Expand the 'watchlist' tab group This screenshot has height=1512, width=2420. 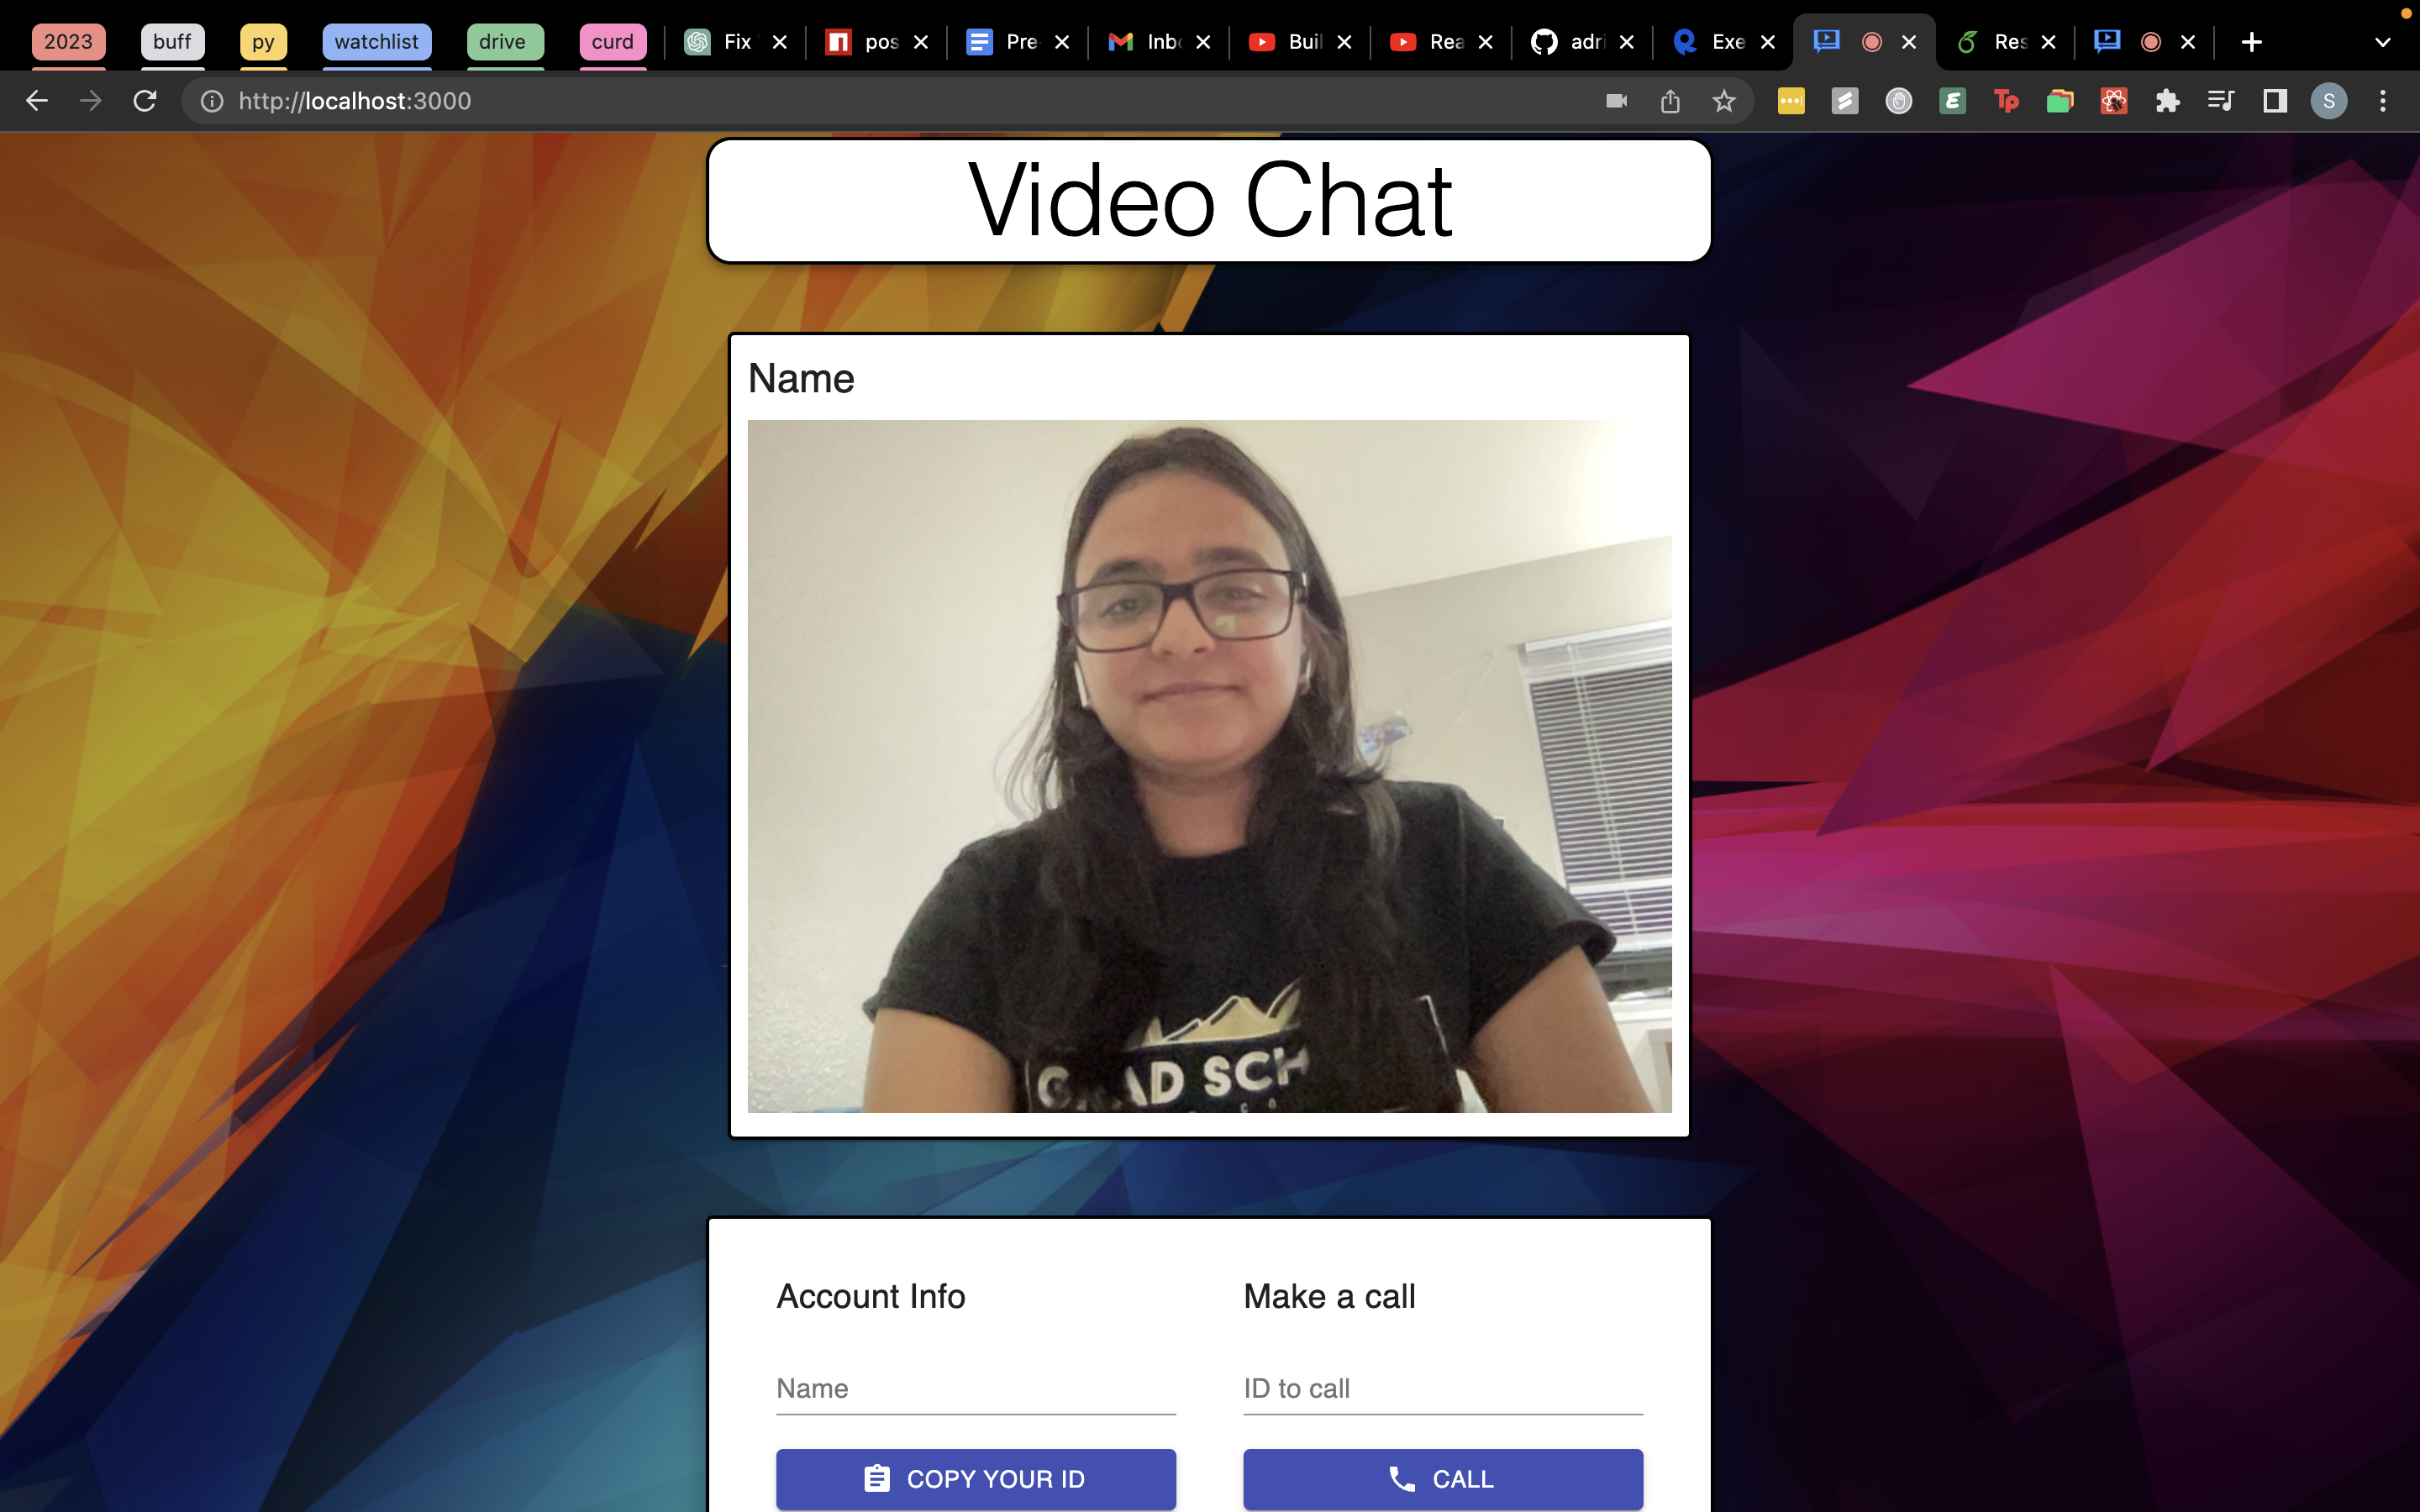[x=376, y=42]
